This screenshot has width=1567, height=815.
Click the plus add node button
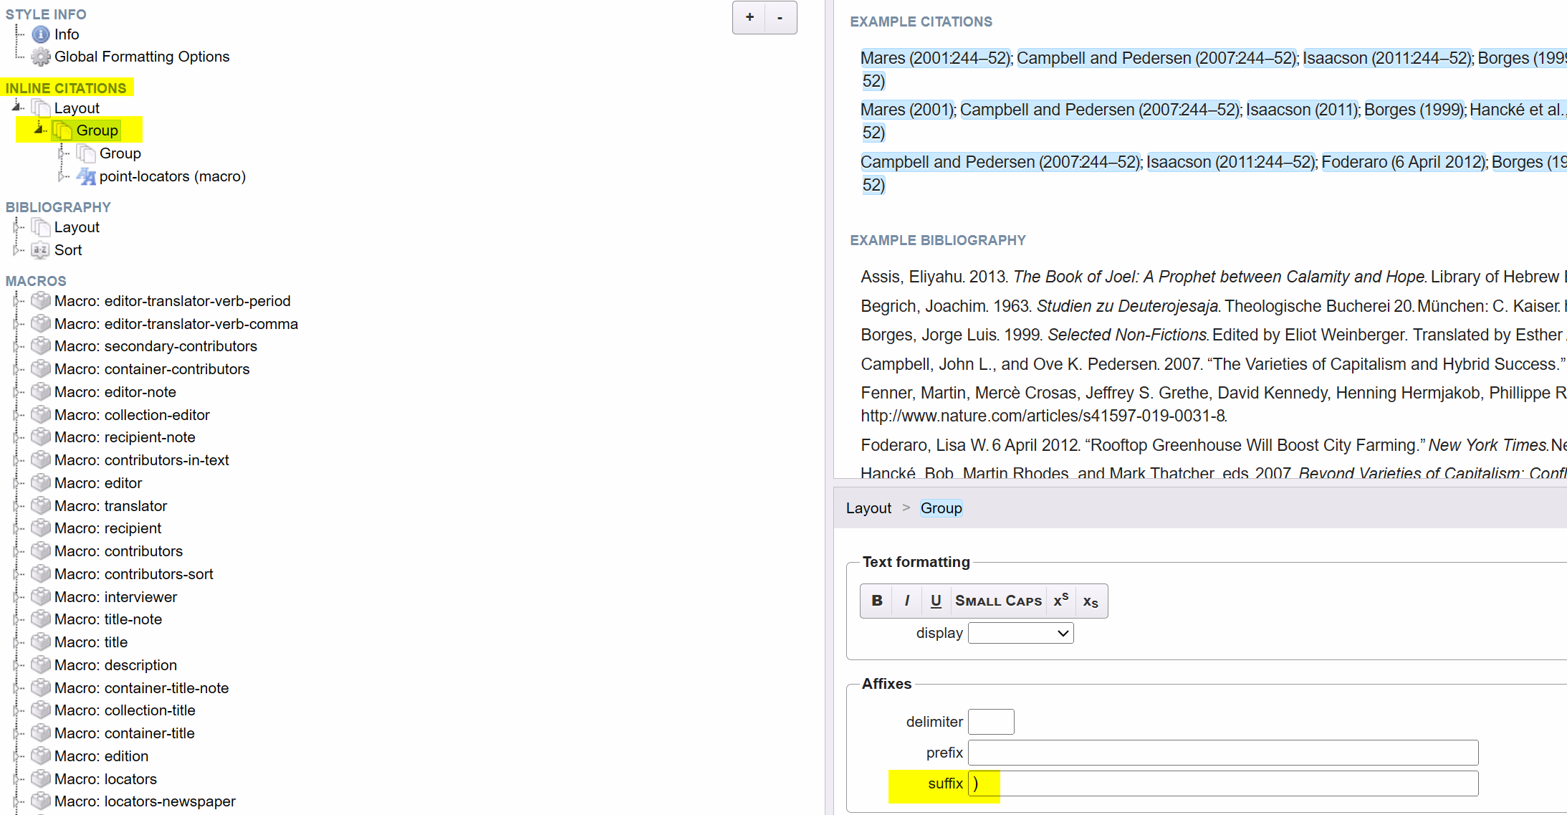tap(749, 17)
